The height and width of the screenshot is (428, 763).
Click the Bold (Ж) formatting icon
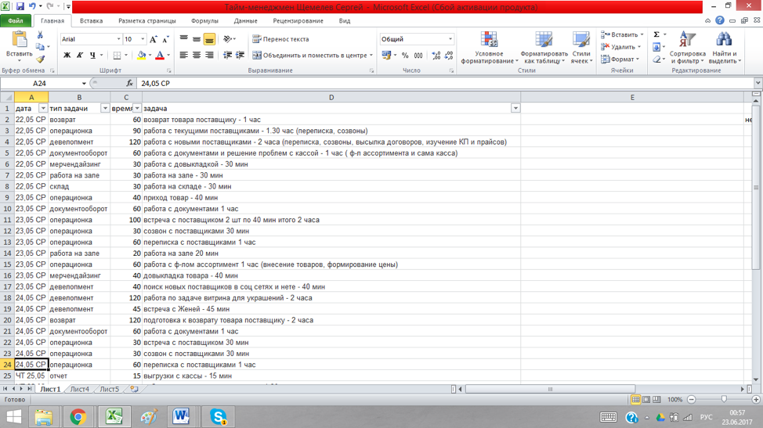pos(67,56)
